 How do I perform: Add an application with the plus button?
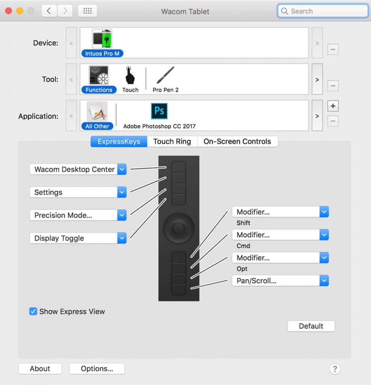coord(333,106)
